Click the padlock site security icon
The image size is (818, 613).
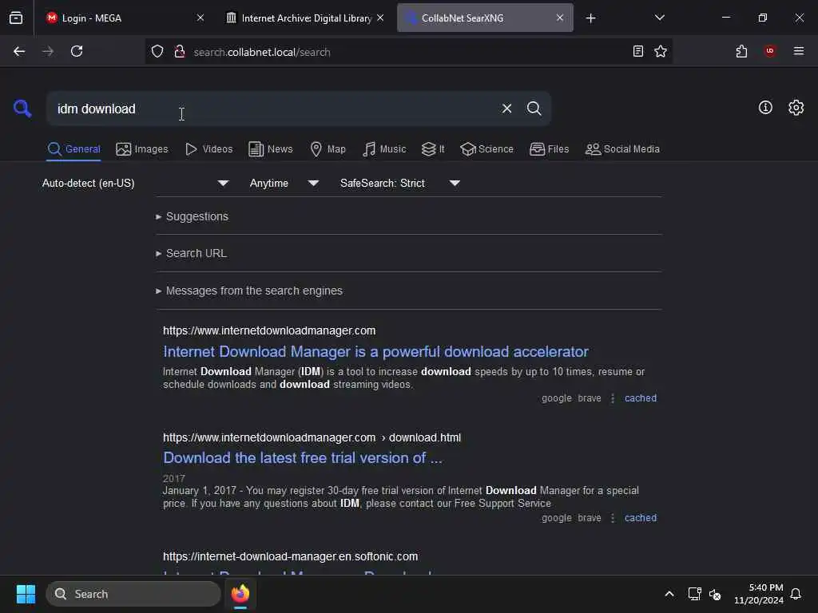pos(180,52)
